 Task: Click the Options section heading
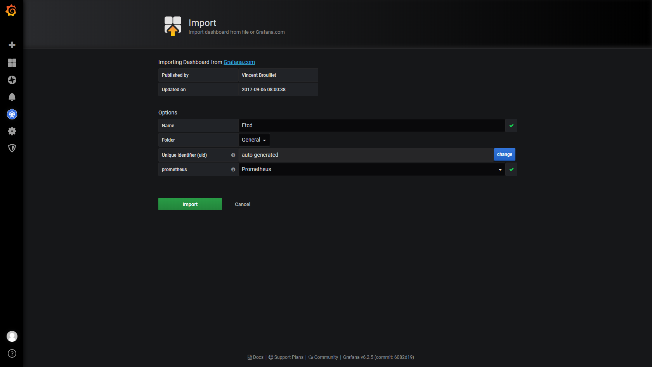[x=168, y=113]
